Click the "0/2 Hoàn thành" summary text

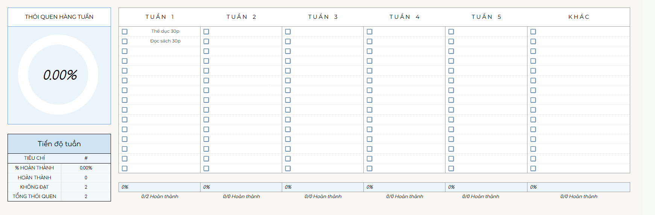160,196
